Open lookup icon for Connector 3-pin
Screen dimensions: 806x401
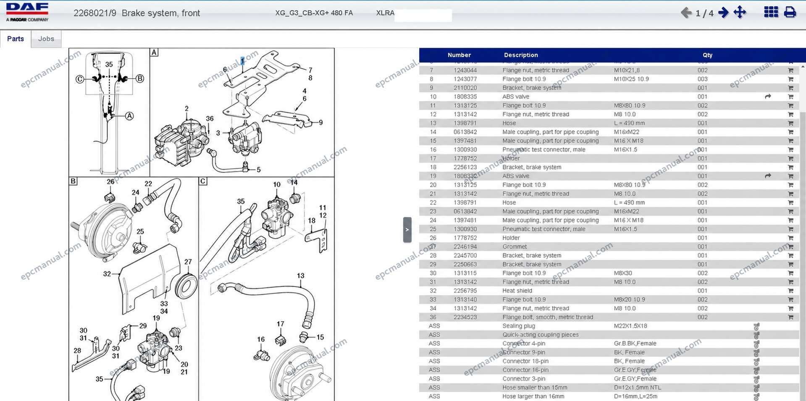pyautogui.click(x=756, y=379)
